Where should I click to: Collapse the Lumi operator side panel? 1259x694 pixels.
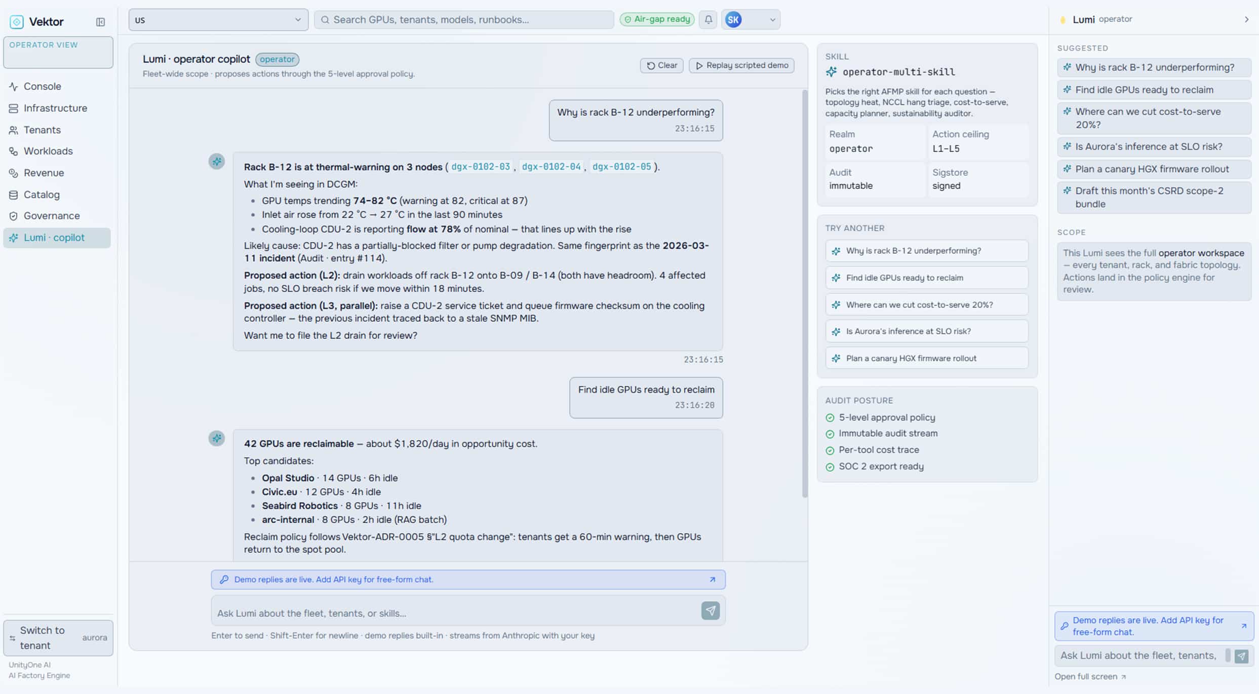coord(1246,19)
